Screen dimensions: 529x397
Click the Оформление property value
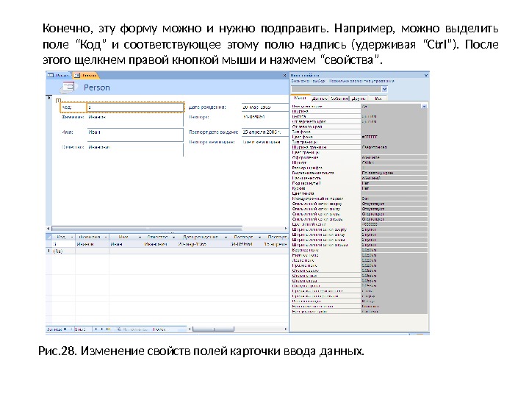pyautogui.click(x=394, y=157)
